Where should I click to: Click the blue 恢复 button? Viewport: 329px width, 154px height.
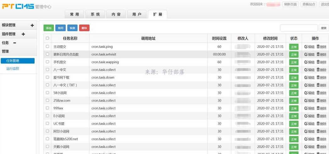coord(72,28)
